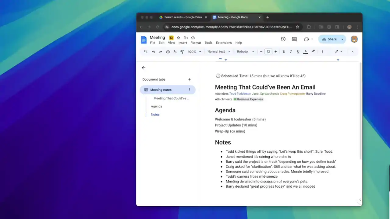Activate the paint format tool
The width and height of the screenshot is (390, 219).
[x=182, y=52]
